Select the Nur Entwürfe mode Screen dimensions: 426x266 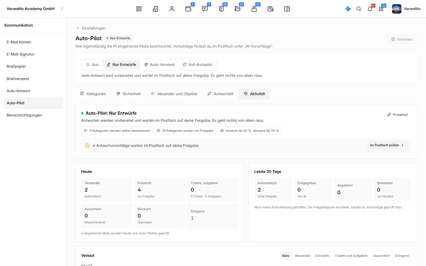(x=121, y=65)
